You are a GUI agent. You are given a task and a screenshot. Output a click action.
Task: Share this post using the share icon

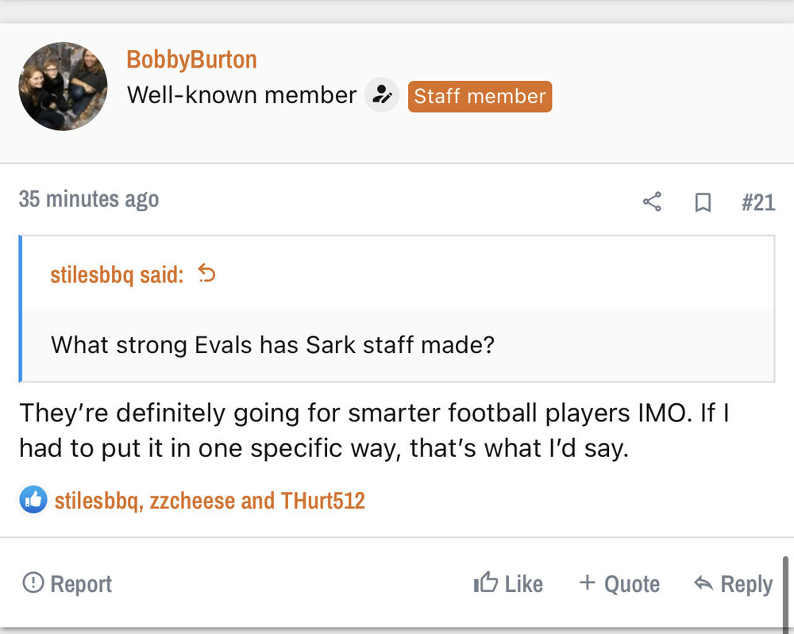tap(652, 202)
